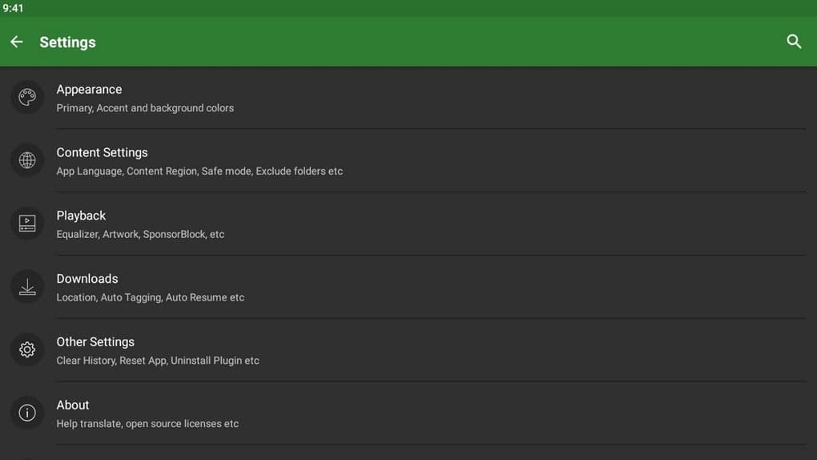Open Content Settings
817x460 pixels.
click(408, 160)
